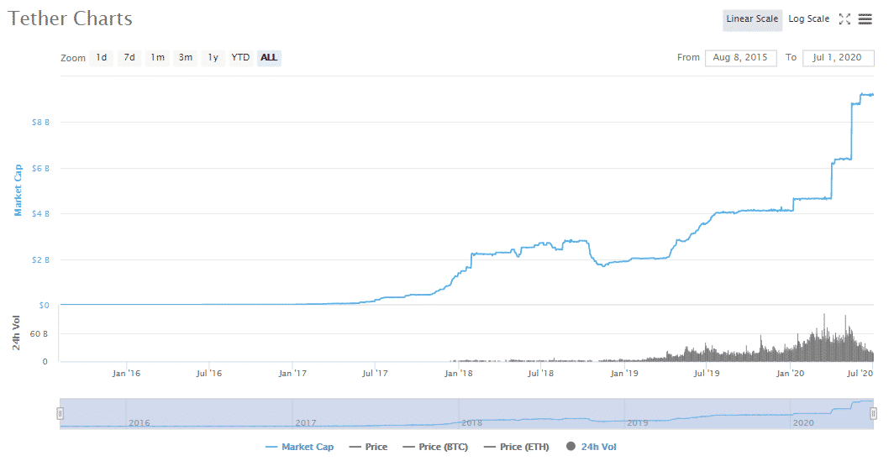
Task: Edit the To date field
Action: point(838,58)
